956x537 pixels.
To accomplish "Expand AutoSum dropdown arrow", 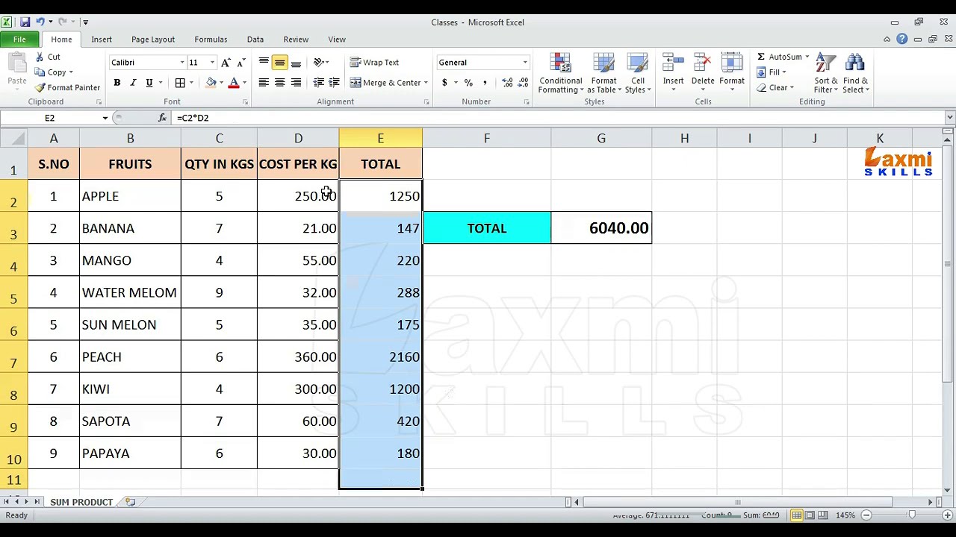I will (x=807, y=57).
